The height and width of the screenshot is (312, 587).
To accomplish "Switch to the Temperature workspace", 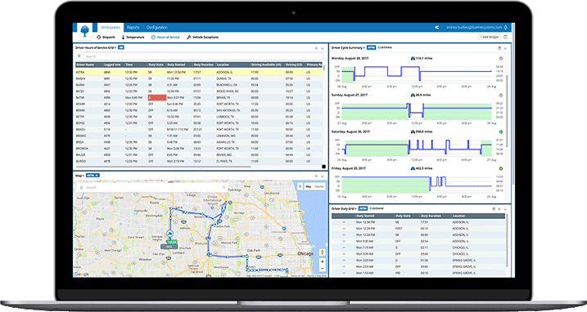I will coord(133,38).
